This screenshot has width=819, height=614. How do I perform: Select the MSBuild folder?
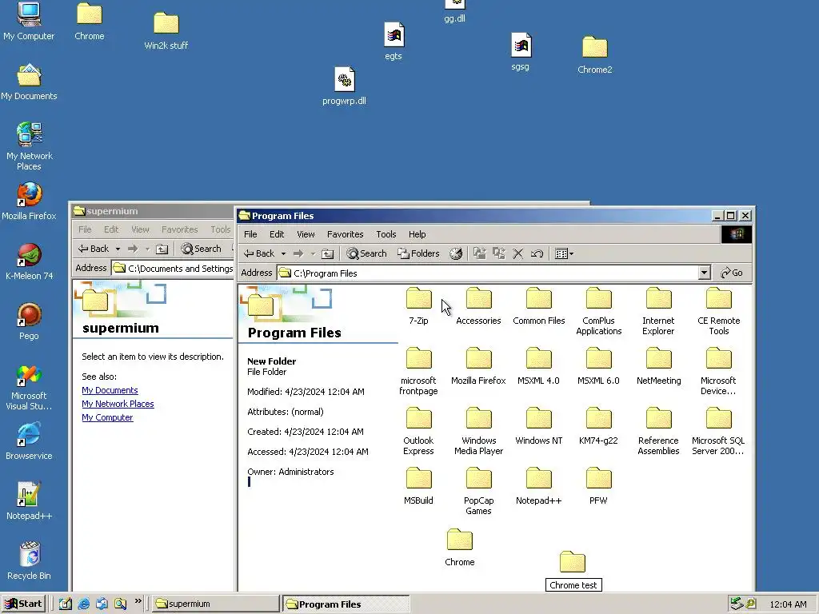[x=418, y=487]
